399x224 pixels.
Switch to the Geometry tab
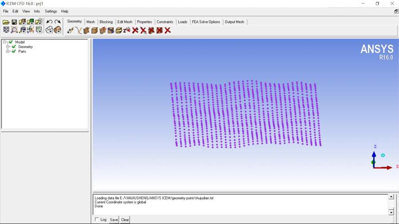click(x=74, y=22)
